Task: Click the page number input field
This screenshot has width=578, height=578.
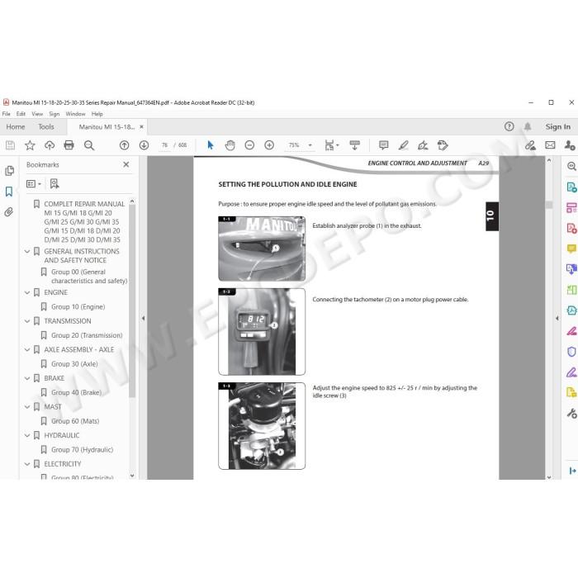Action: (165, 145)
